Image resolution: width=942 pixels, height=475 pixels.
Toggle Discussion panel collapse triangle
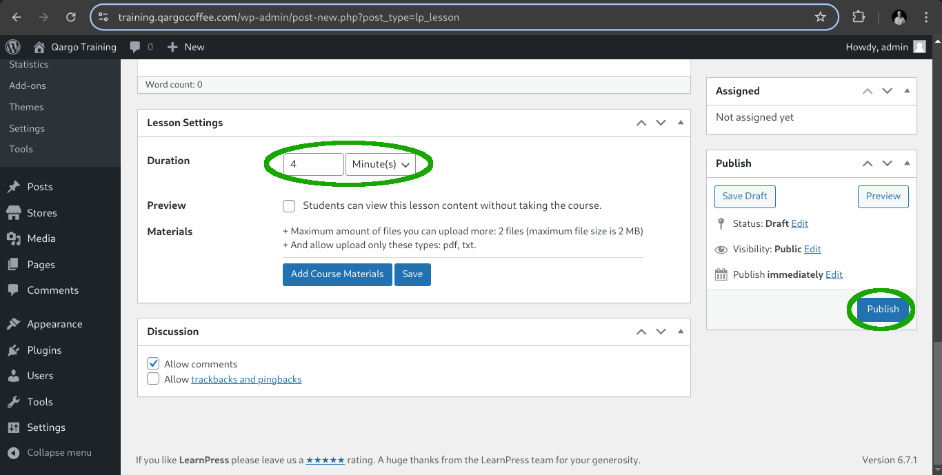click(x=681, y=332)
